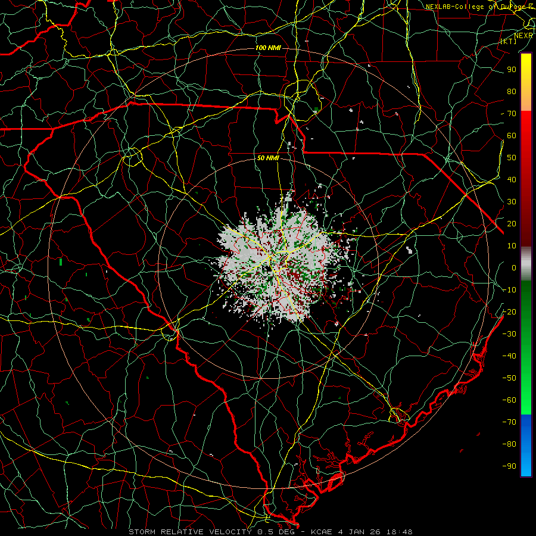The width and height of the screenshot is (536, 536).
Task: Click the -10 velocity scale label
Action: 509,290
